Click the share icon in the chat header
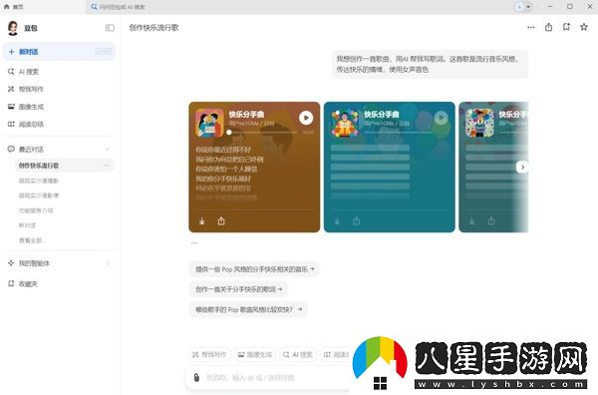This screenshot has height=395, width=598. 548,27
